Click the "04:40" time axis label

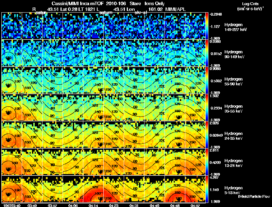[x=154, y=205]
